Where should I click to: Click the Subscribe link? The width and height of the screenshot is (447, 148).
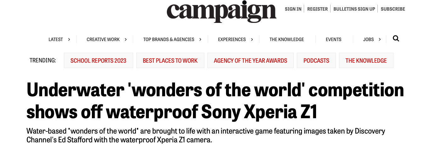pos(393,9)
